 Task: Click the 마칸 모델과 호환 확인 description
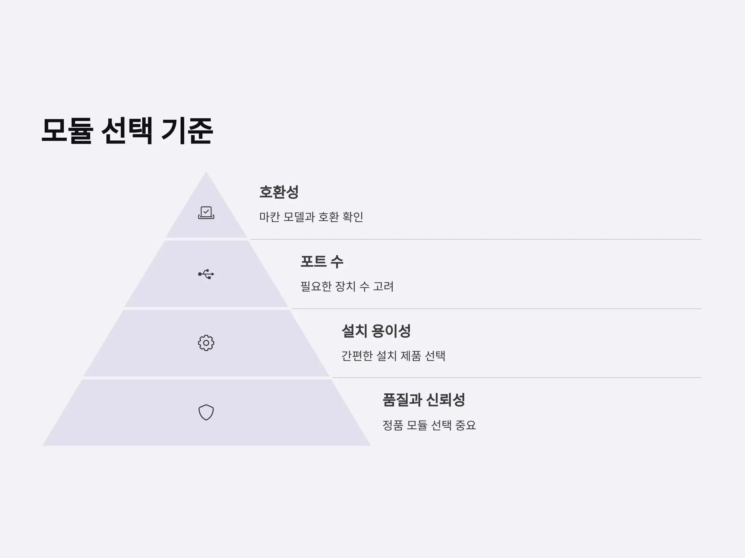[311, 217]
